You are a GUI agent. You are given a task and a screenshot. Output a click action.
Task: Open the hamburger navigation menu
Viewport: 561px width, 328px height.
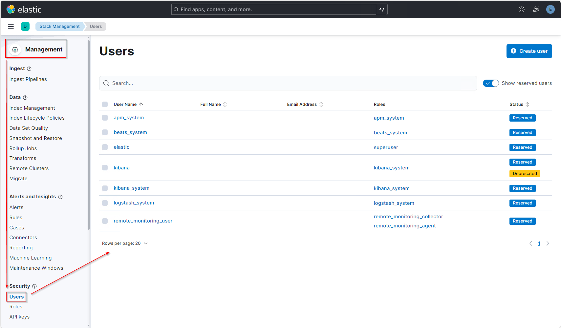[x=11, y=27]
